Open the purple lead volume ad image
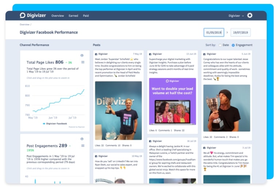Image resolution: width=279 pixels, height=189 pixels. pos(173,101)
